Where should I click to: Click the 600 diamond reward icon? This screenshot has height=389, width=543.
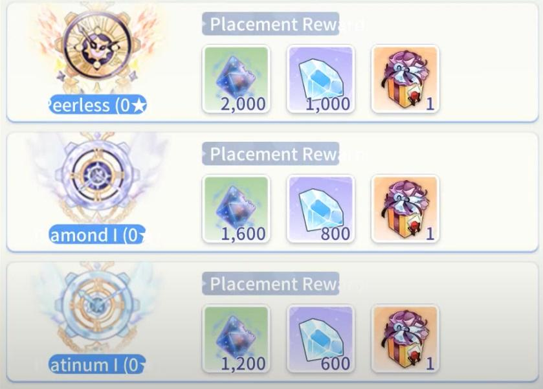pos(320,339)
